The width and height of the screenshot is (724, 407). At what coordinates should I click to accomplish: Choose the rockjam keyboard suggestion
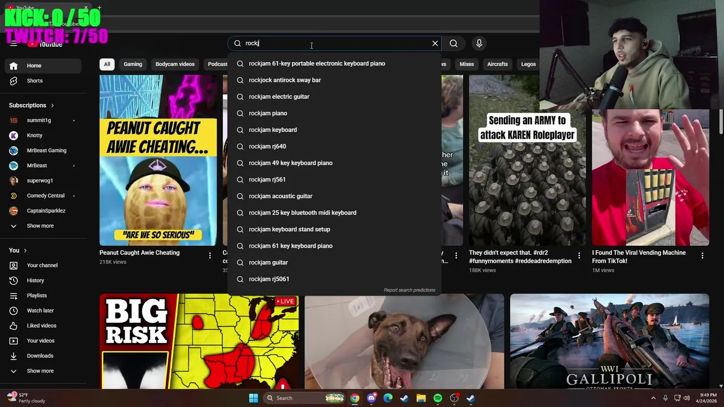[334, 130]
